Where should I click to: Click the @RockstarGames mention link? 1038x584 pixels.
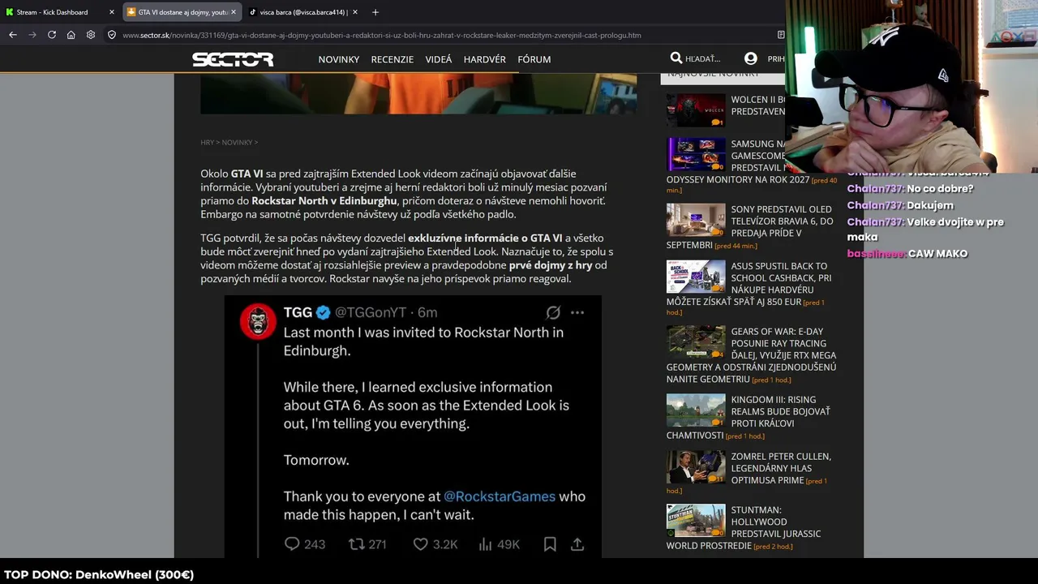point(500,496)
